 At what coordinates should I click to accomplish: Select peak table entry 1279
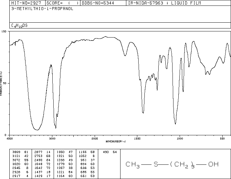[x=60, y=164]
